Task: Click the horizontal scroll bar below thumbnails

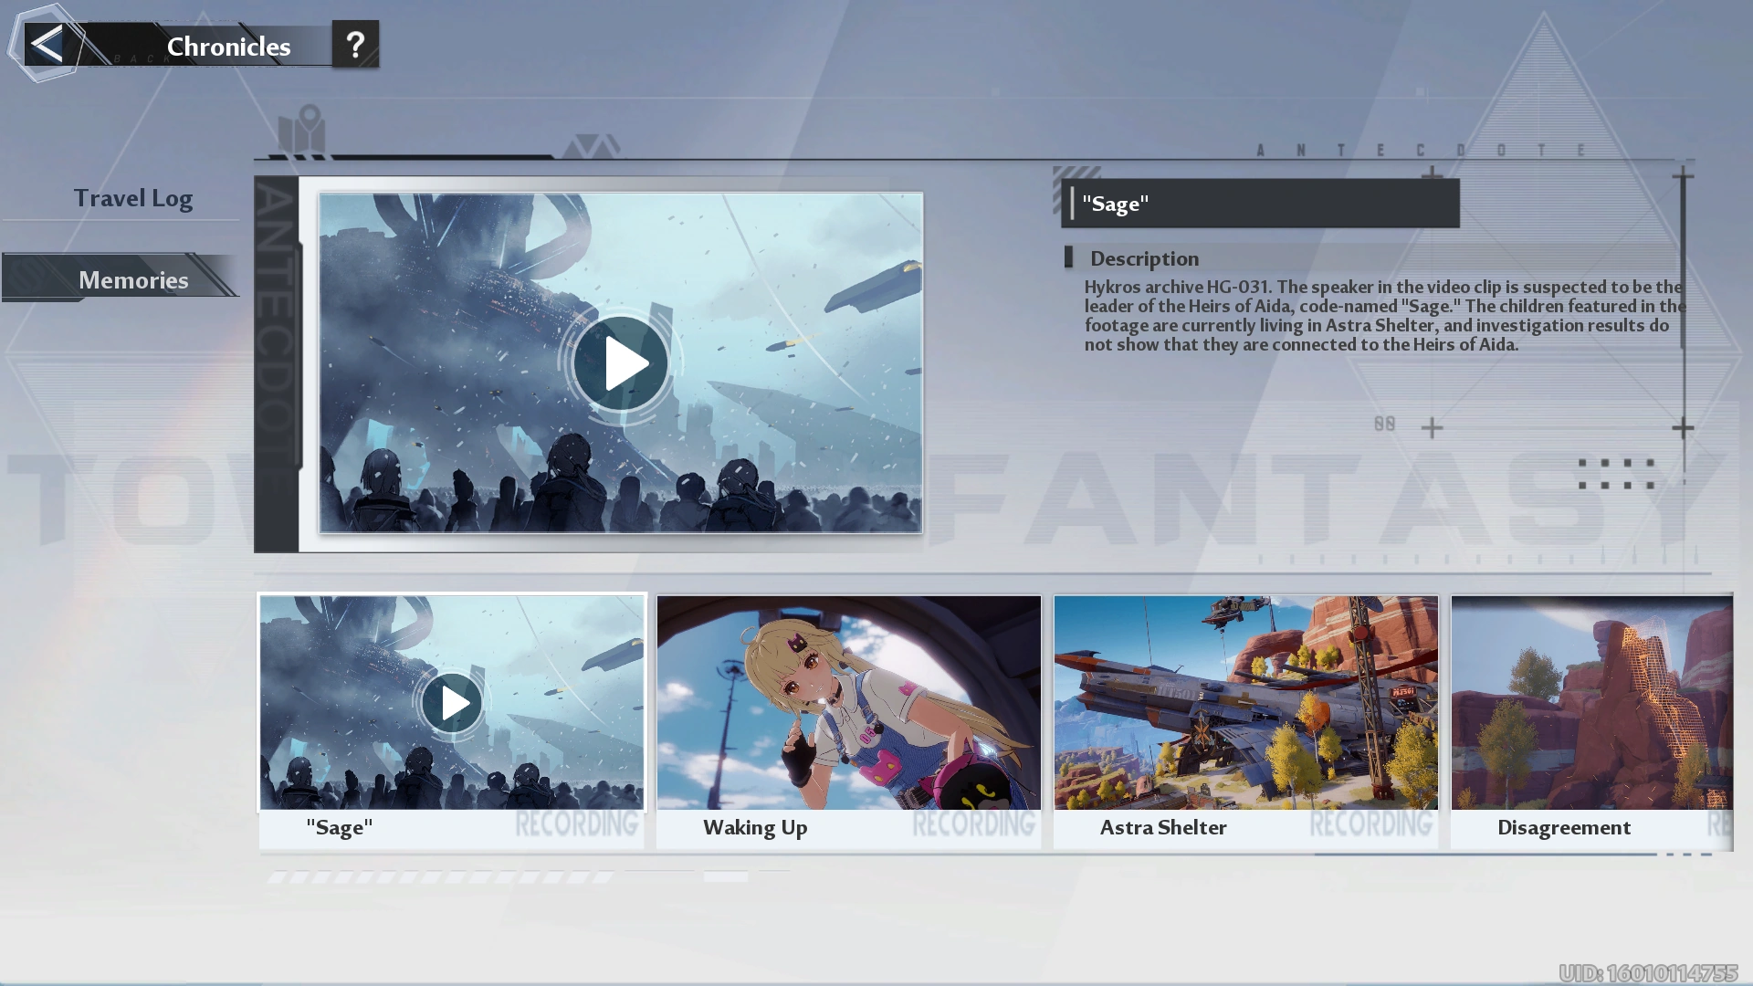Action: (1485, 855)
